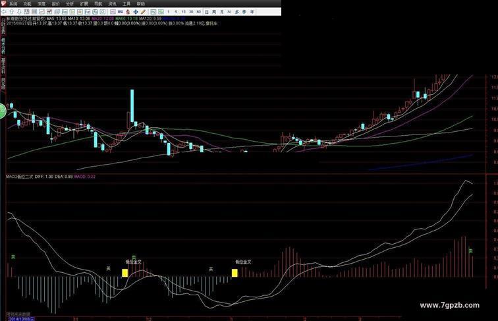Switch to 分时走势 side tab
Viewport: 498px width, 321px height.
3,26
